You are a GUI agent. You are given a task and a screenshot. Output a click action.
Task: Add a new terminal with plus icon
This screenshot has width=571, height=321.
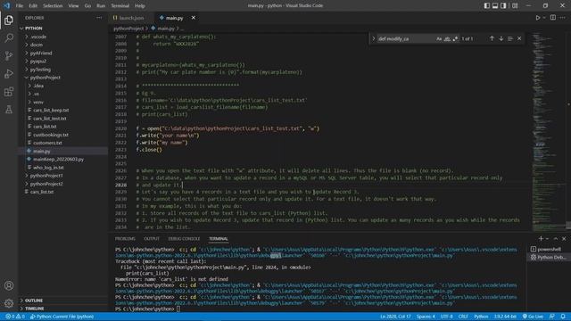(x=541, y=238)
